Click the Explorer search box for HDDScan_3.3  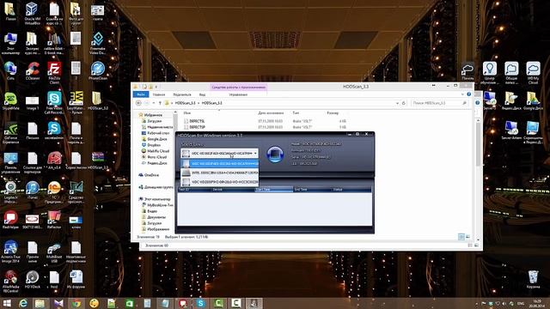click(x=439, y=103)
